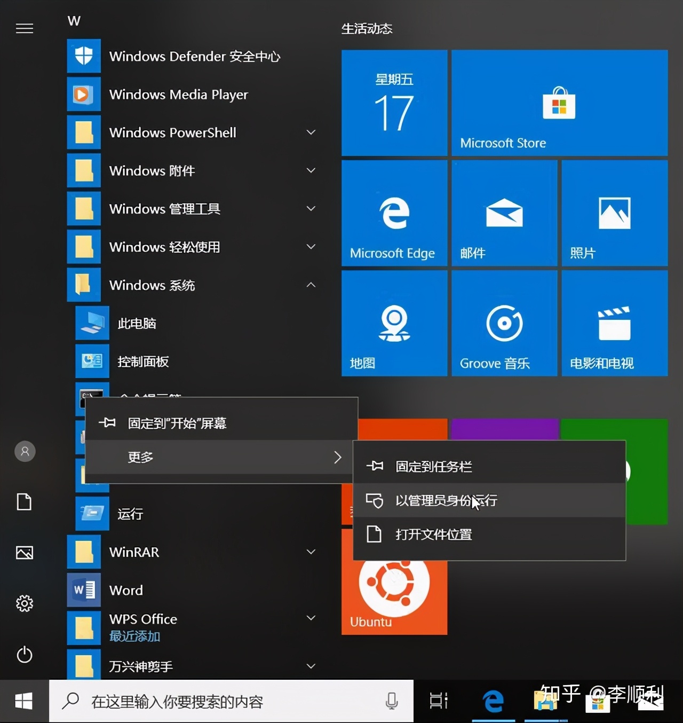Open 控制面板 from the app list

click(x=143, y=362)
